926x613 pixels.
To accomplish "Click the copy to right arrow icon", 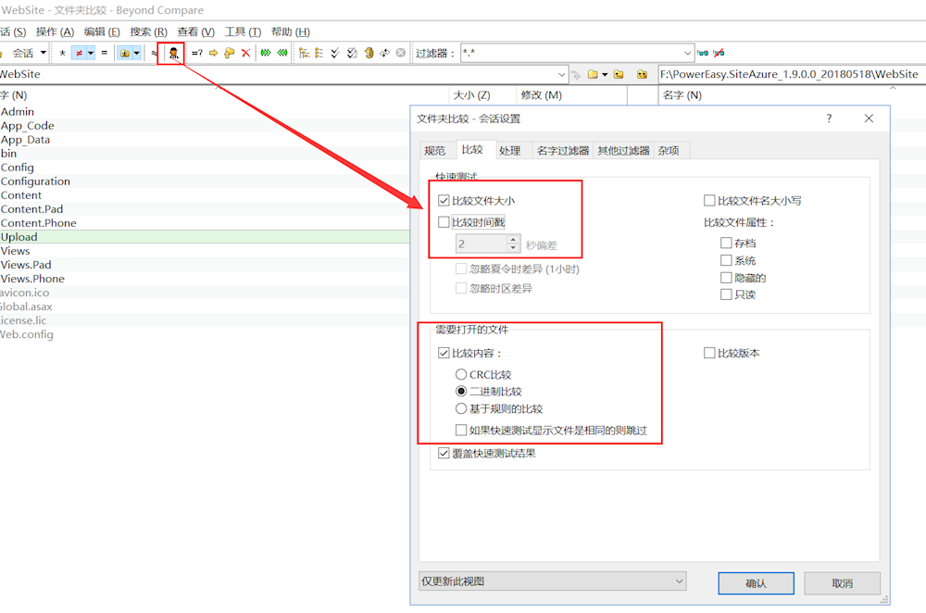I will pos(213,54).
